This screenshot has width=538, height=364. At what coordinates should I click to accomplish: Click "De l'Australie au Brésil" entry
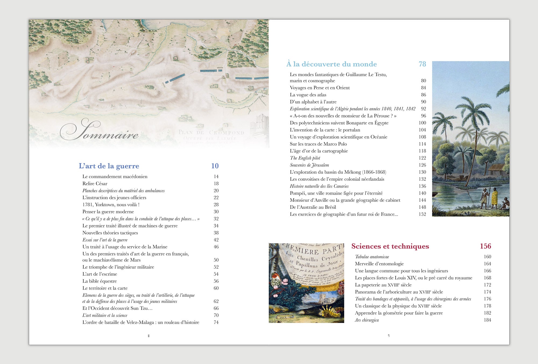[x=313, y=207]
